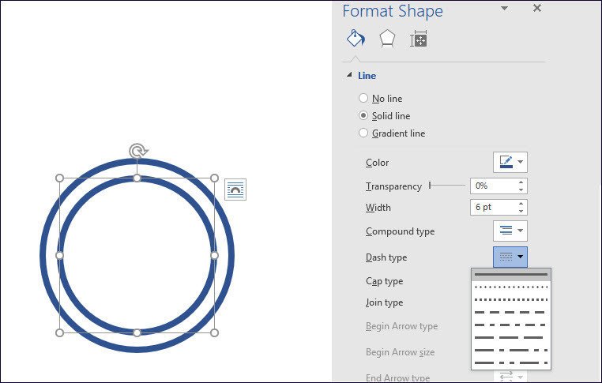Open the Fill & Line tab
Image resolution: width=602 pixels, height=383 pixels.
355,38
